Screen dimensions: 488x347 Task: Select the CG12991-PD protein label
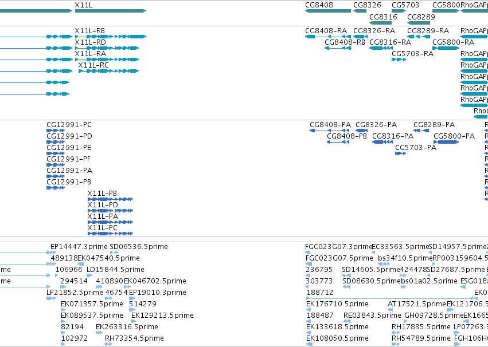pos(69,136)
